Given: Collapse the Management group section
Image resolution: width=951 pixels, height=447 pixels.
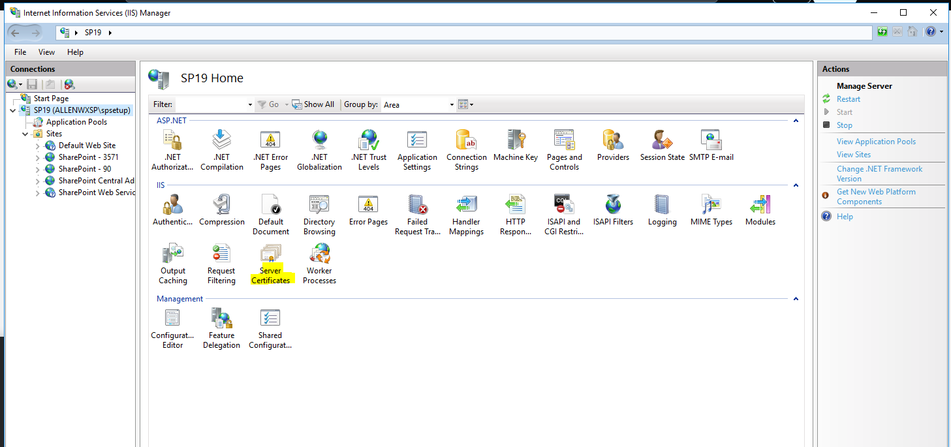Looking at the screenshot, I should pyautogui.click(x=796, y=299).
